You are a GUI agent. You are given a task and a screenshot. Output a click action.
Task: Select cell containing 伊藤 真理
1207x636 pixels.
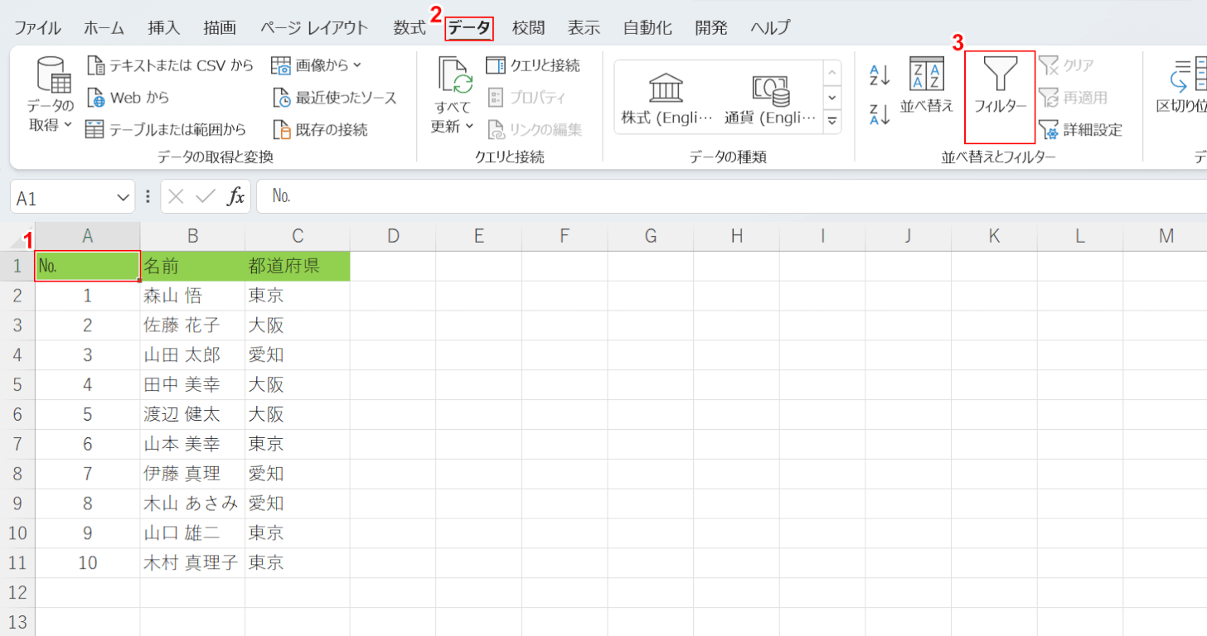pos(192,474)
